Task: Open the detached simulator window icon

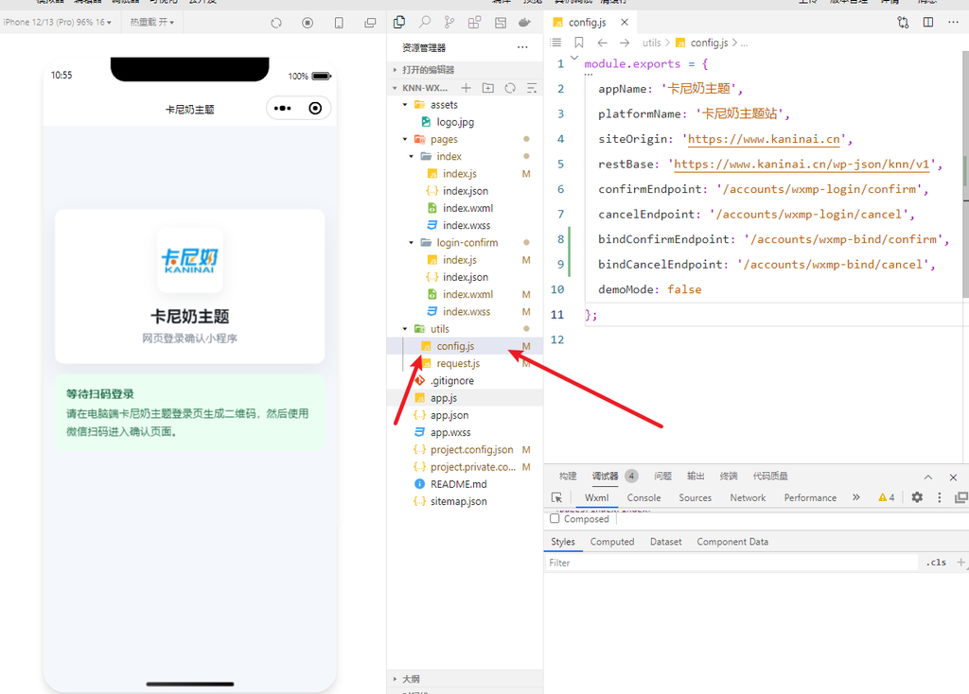Action: tap(370, 23)
